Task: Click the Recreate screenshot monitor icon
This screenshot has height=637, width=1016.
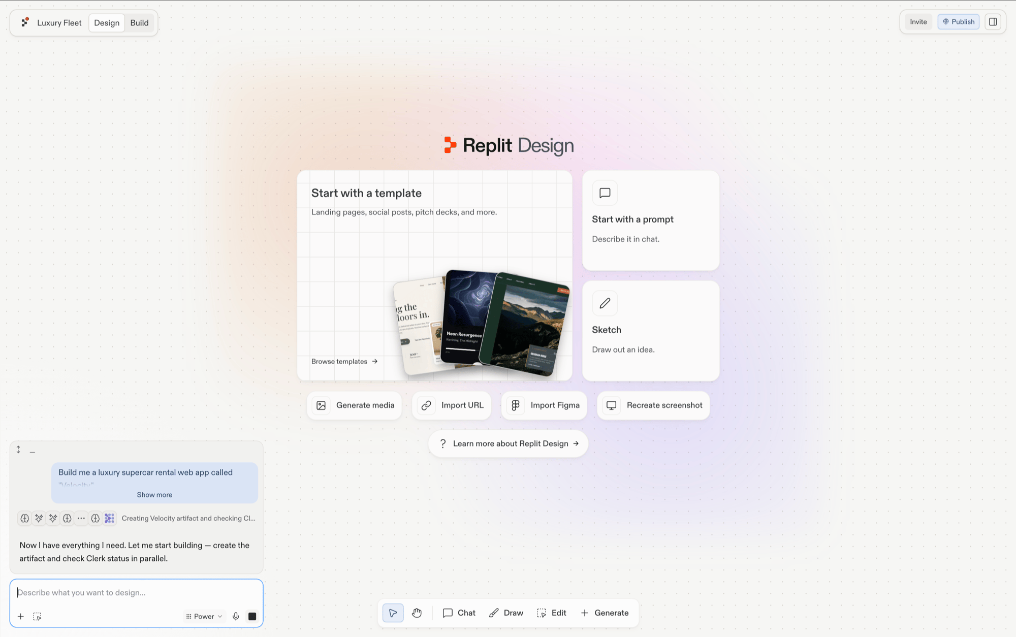Action: click(x=612, y=405)
